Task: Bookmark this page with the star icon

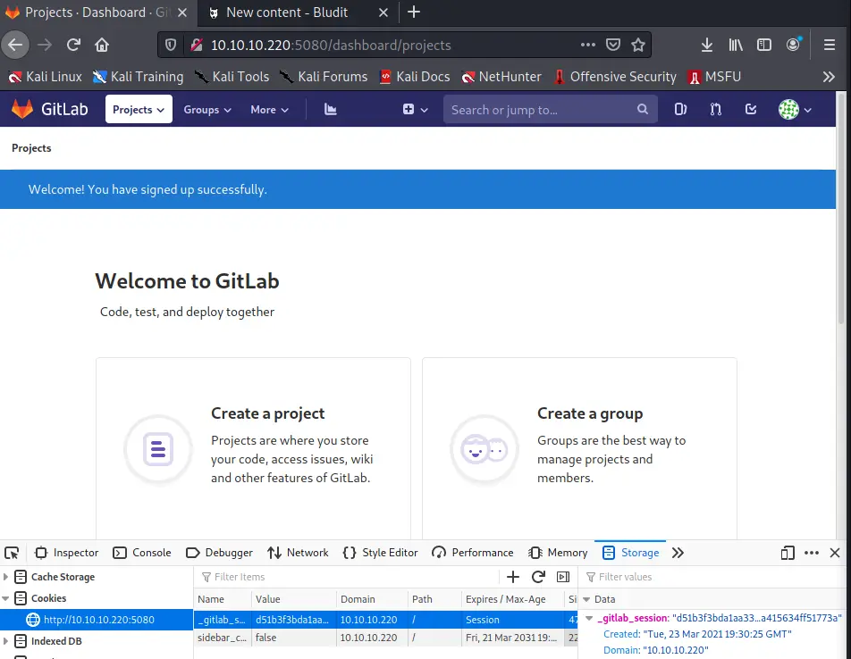Action: click(x=638, y=45)
